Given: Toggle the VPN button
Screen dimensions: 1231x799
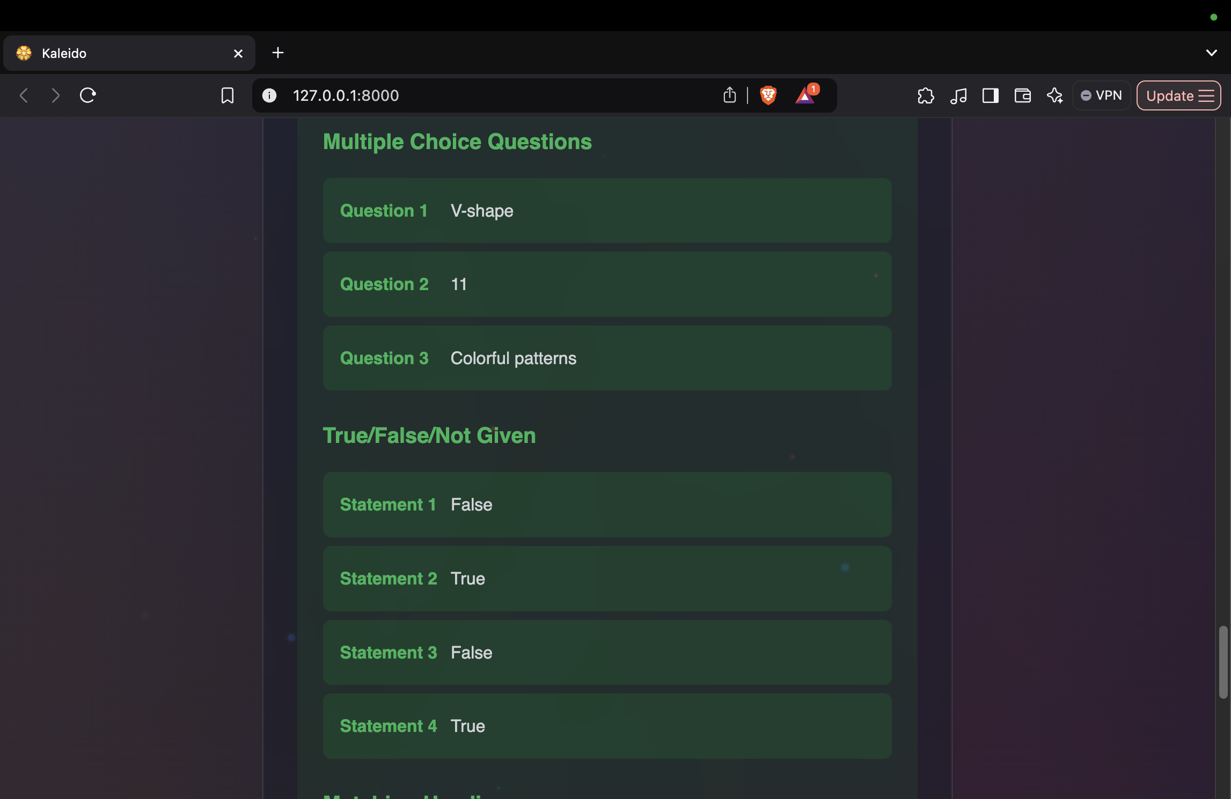Looking at the screenshot, I should (1101, 95).
